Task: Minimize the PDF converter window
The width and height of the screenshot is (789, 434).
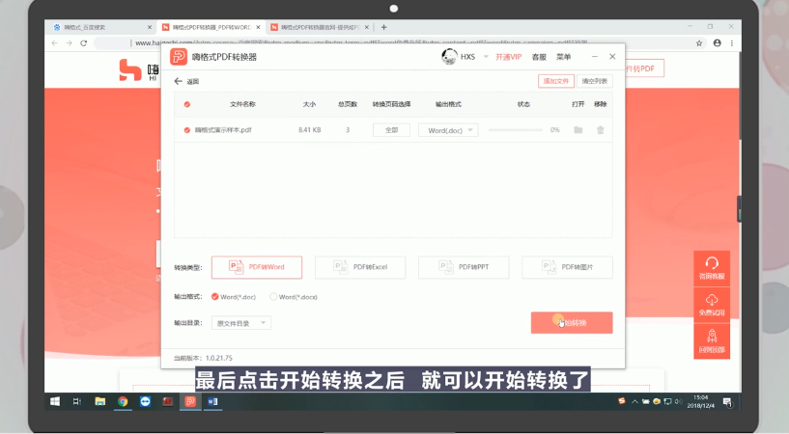Action: 594,57
